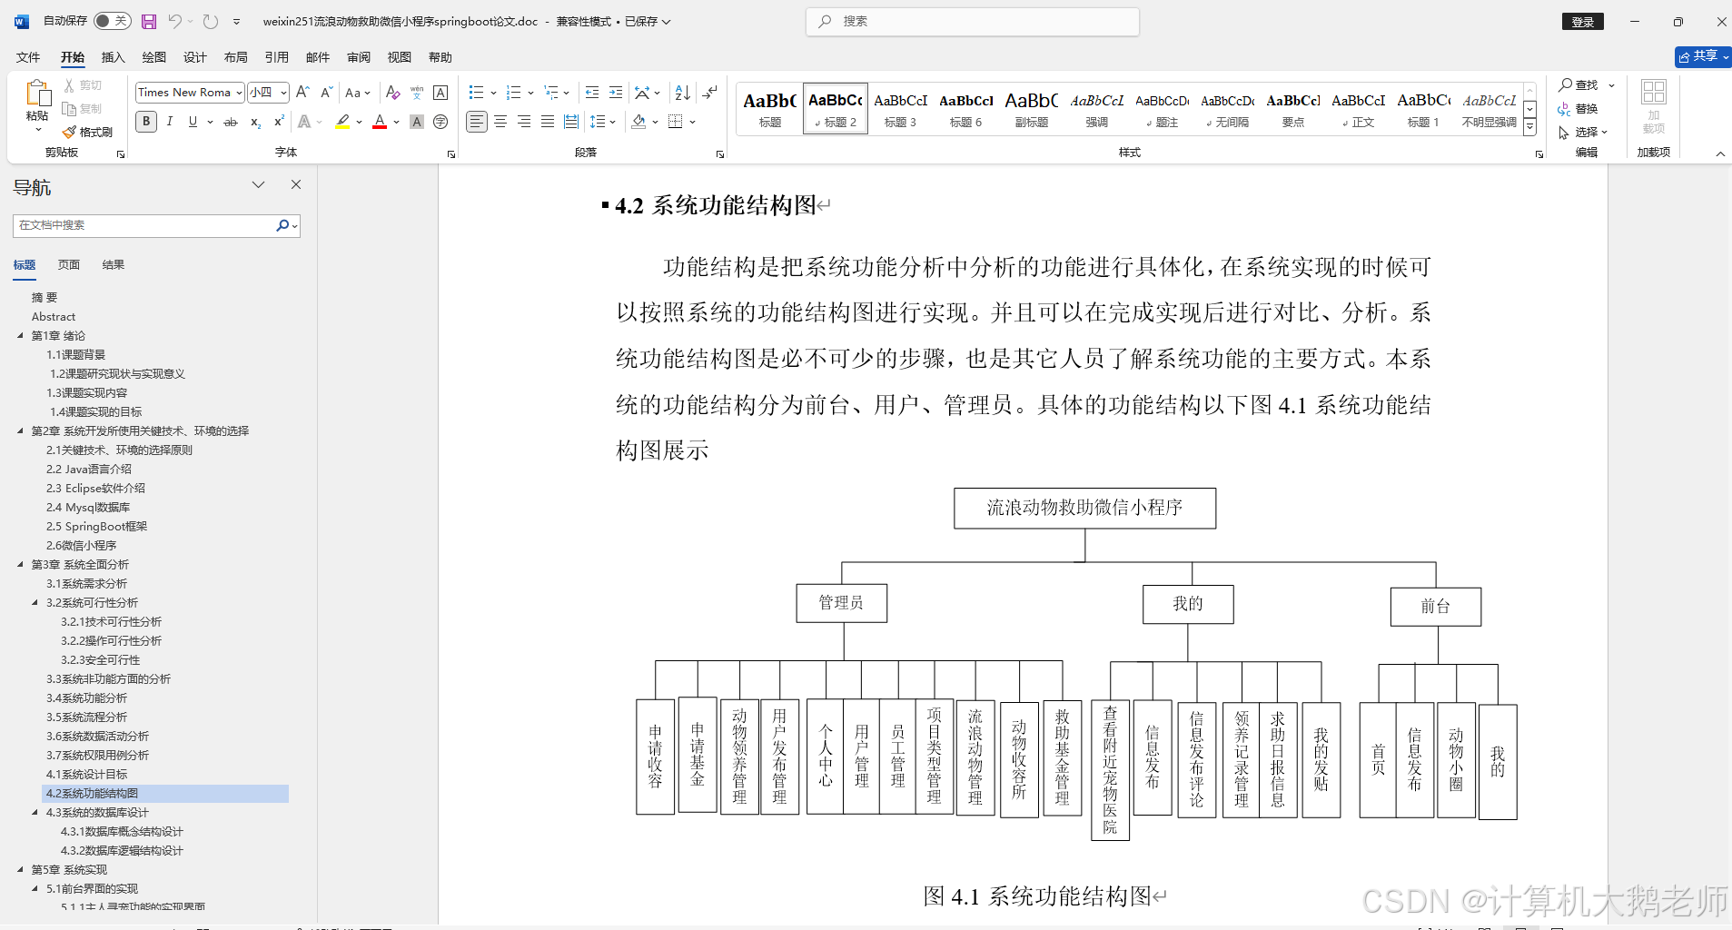Shrink font size with the smaller A icon
Image resolution: width=1732 pixels, height=930 pixels.
[x=326, y=93]
